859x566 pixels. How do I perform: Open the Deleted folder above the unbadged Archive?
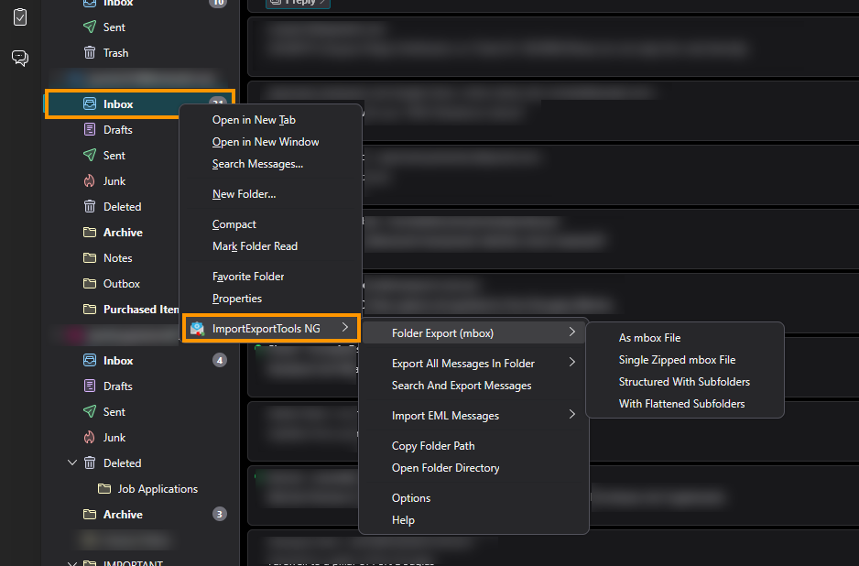[x=122, y=207]
